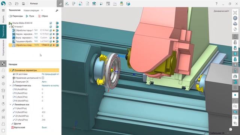Open Карта осей Выкл. dropdown
The width and height of the screenshot is (240, 135).
coord(50,127)
